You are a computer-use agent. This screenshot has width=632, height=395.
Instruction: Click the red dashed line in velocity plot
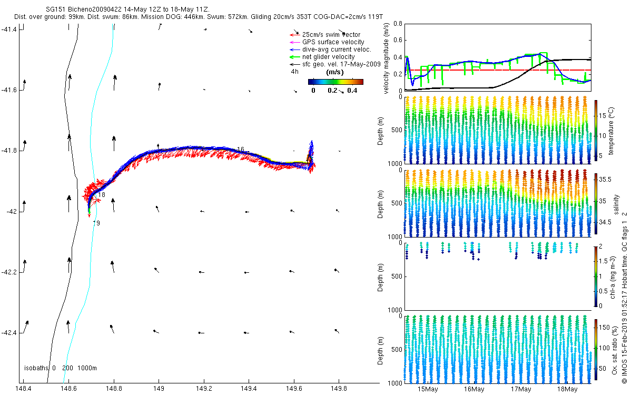[498, 70]
